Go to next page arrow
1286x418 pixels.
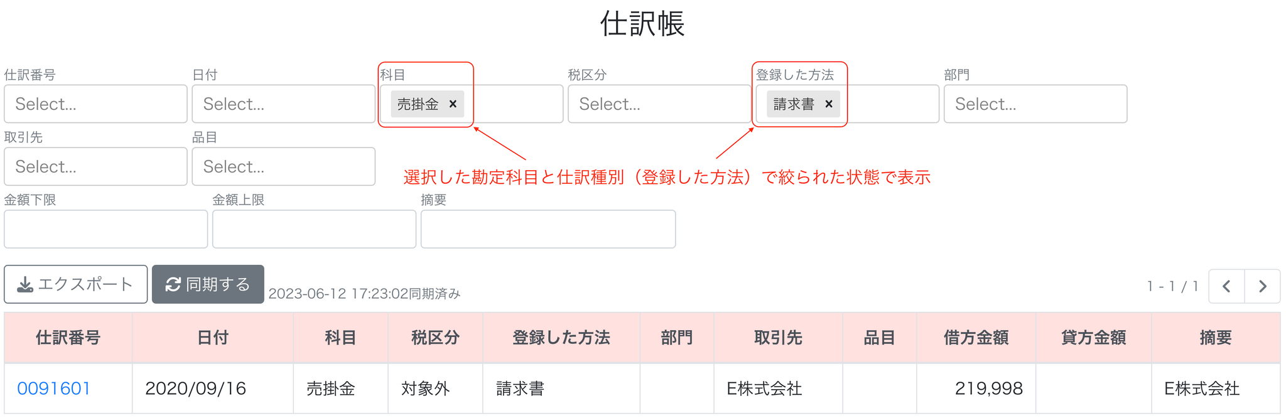(x=1263, y=286)
